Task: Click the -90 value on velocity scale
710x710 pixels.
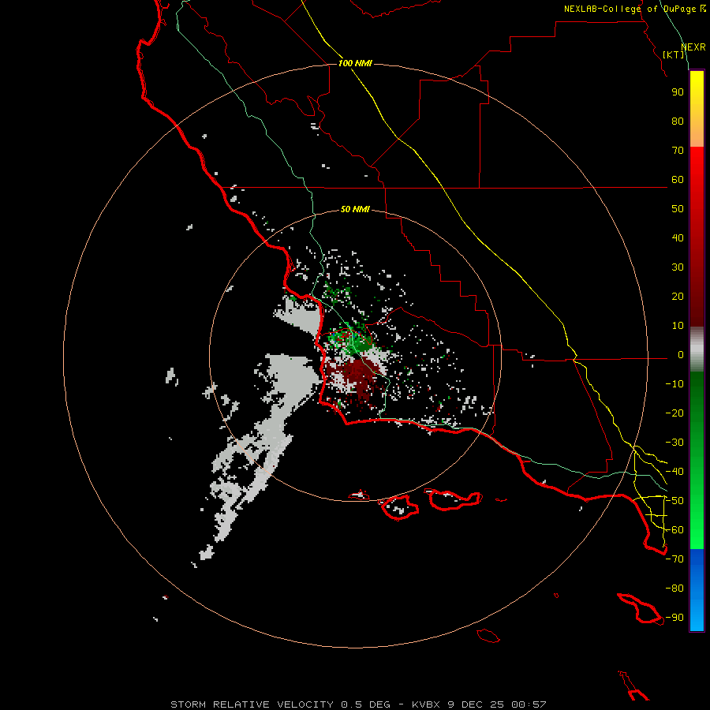Action: coord(674,618)
